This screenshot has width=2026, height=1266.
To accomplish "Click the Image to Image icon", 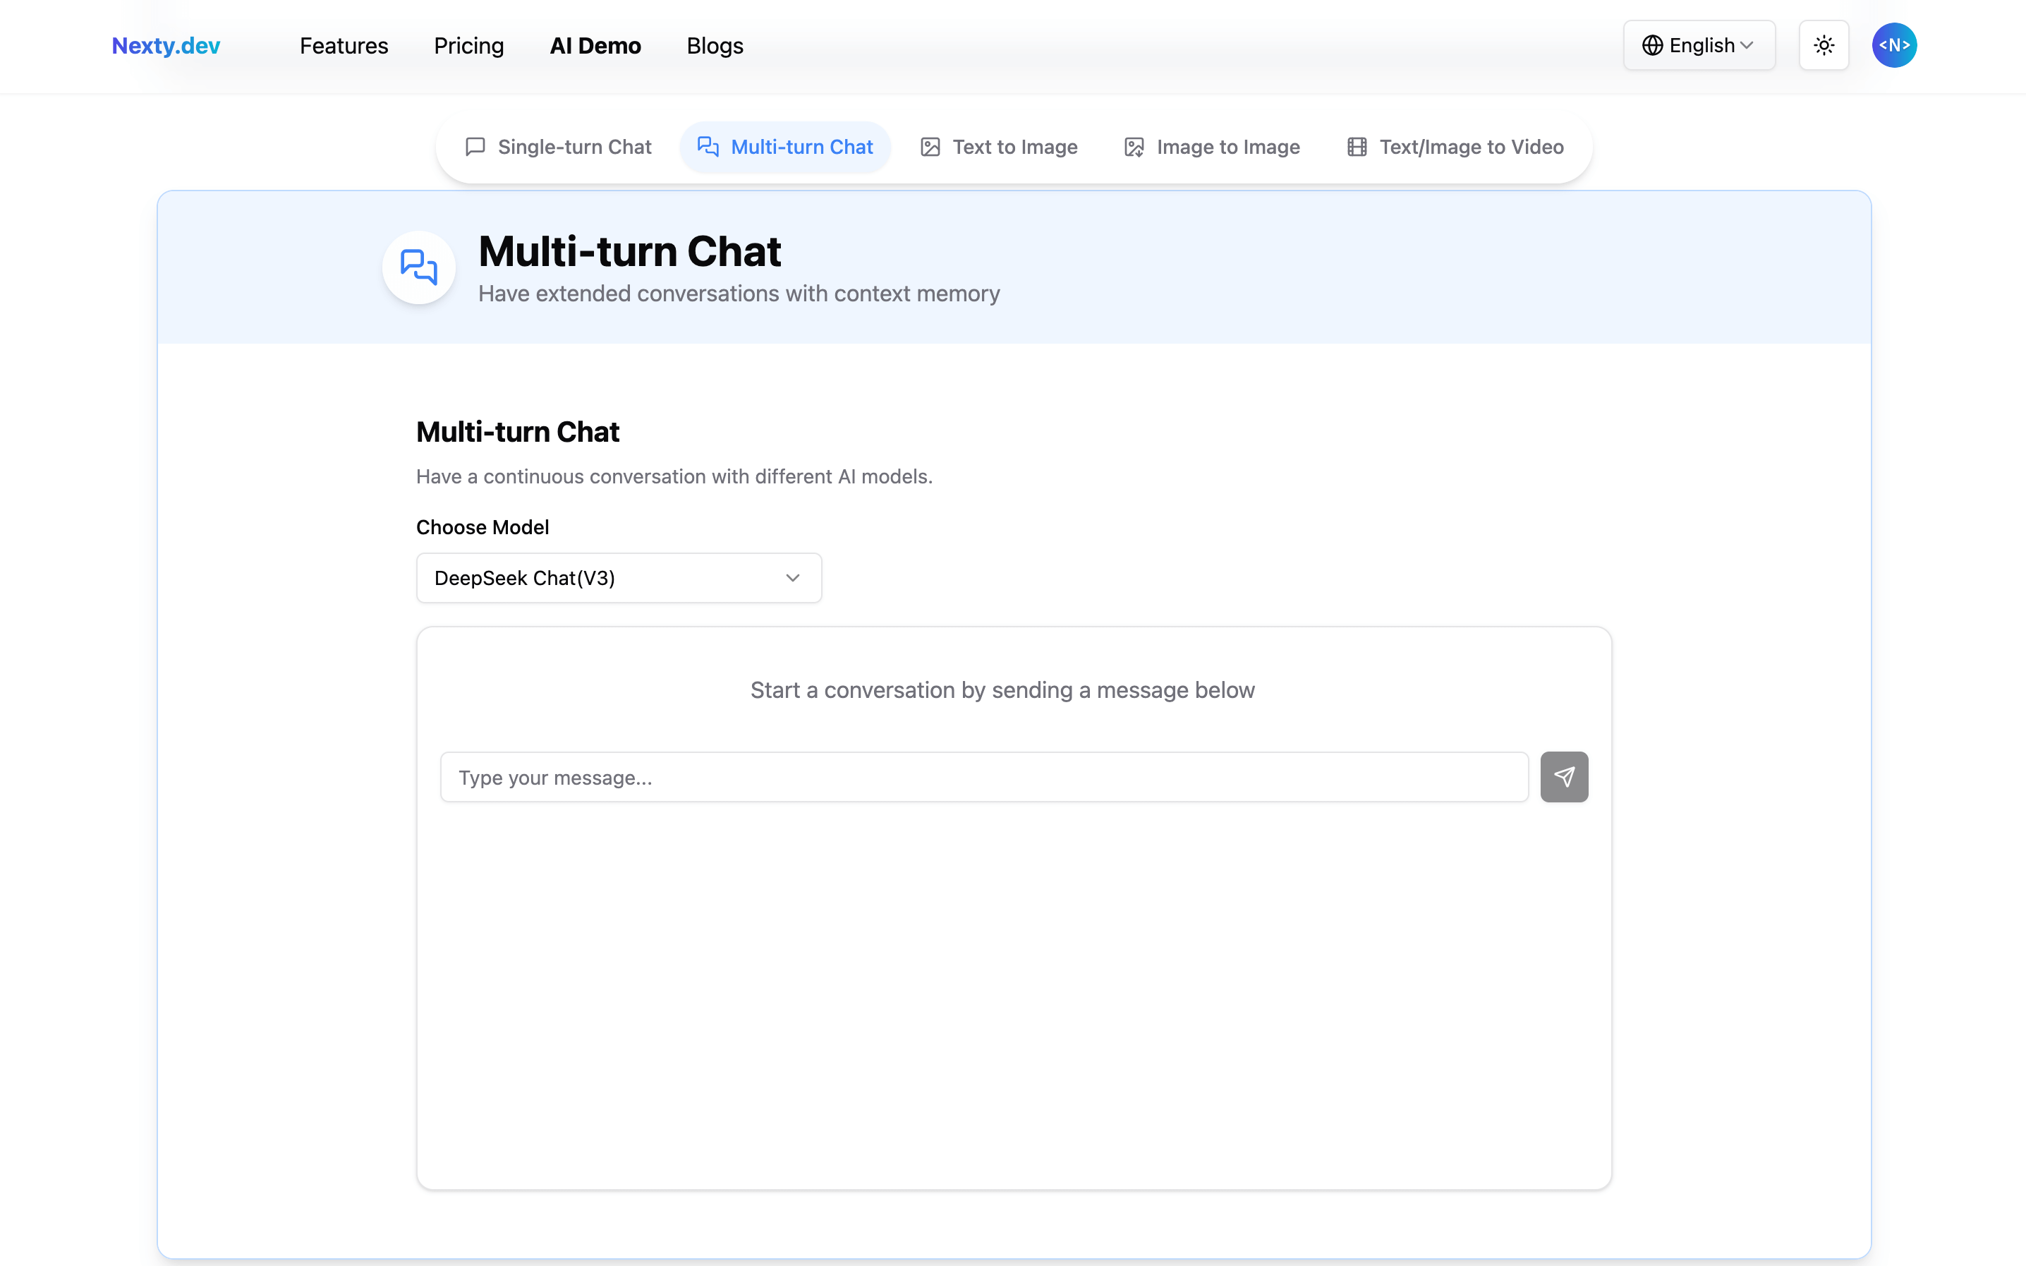I will pos(1134,147).
